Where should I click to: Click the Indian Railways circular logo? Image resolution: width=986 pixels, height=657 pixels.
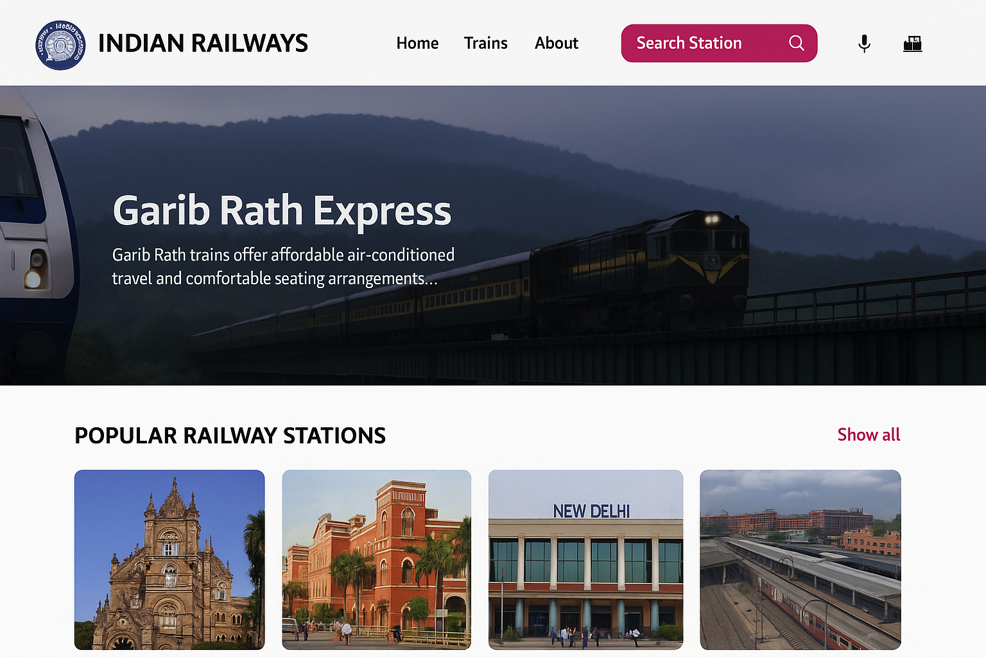60,44
